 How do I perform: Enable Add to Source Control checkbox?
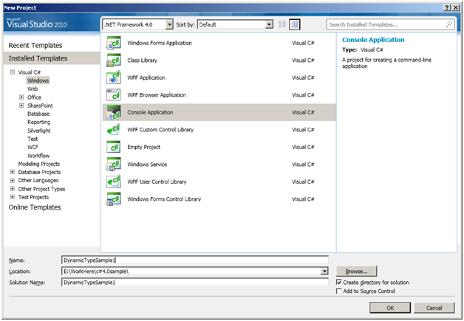[339, 292]
